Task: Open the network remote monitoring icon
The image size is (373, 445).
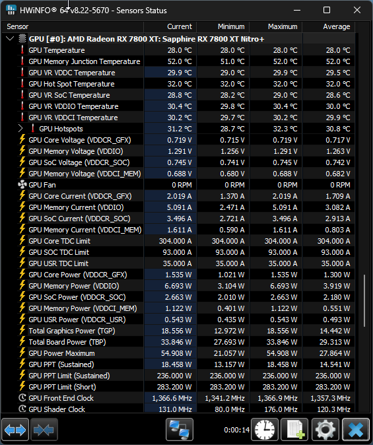Action: 180,430
